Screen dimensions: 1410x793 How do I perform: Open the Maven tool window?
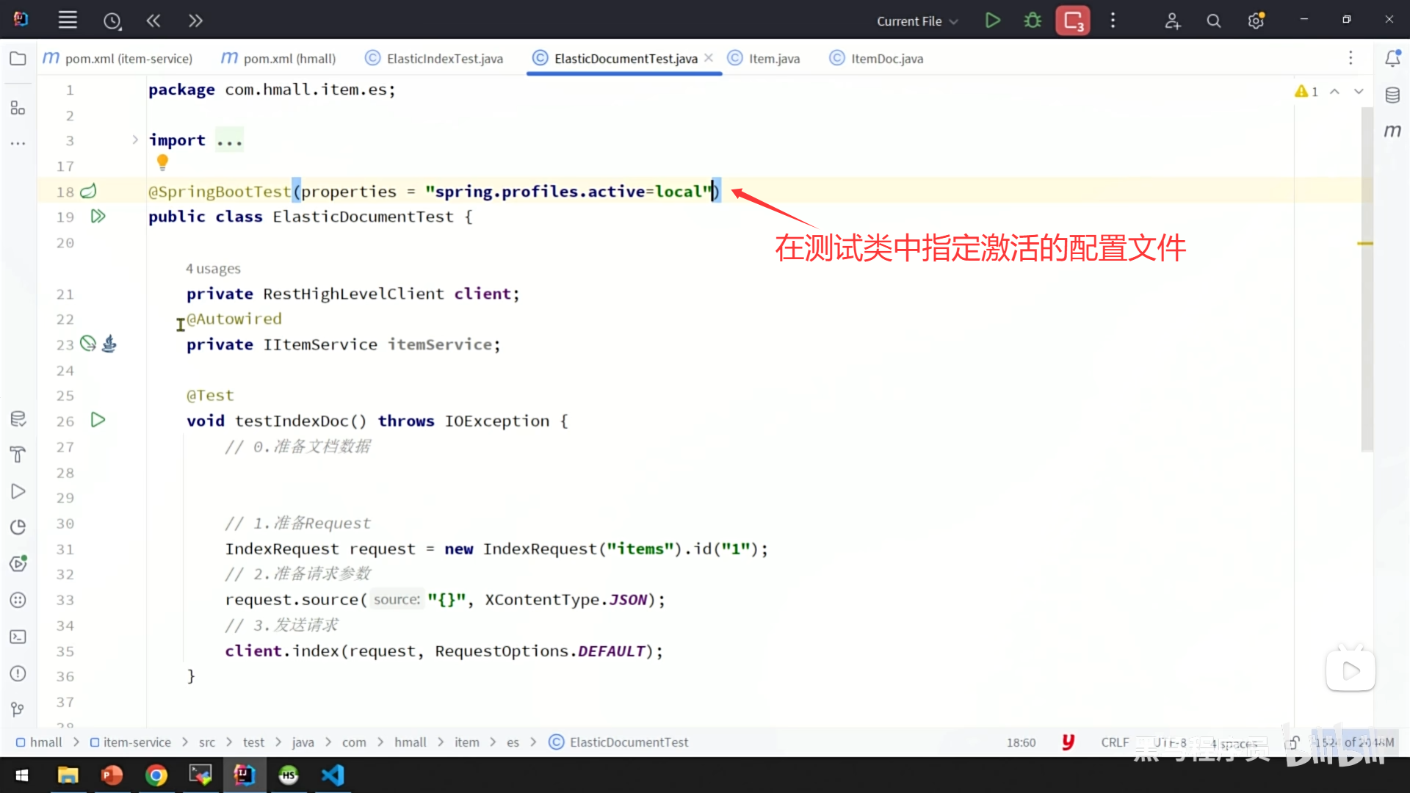(x=1392, y=131)
